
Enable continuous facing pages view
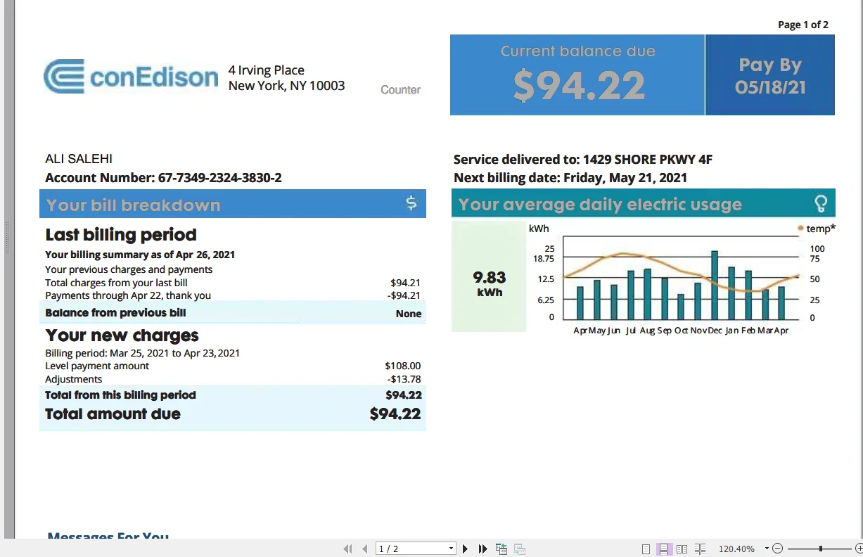pos(701,549)
